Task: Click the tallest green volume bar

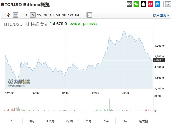Action: pos(109,105)
